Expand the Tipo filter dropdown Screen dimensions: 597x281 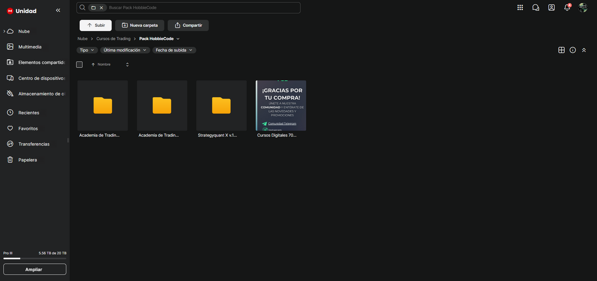click(x=87, y=50)
